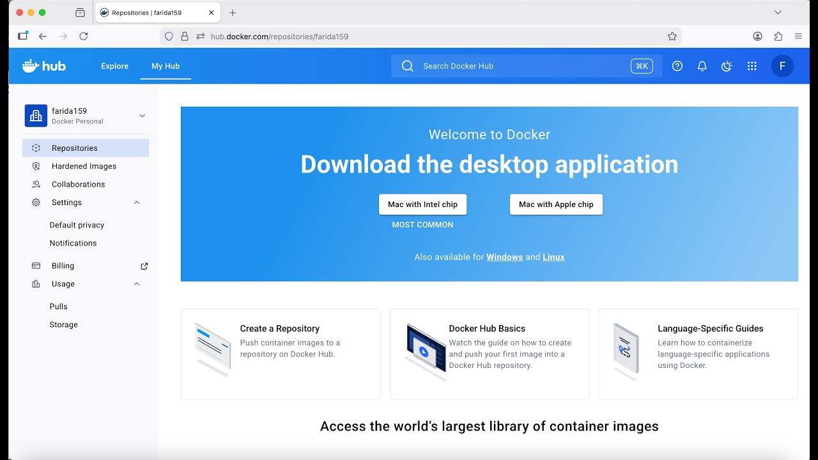Open Notifications settings item
Image resolution: width=818 pixels, height=460 pixels.
[73, 243]
